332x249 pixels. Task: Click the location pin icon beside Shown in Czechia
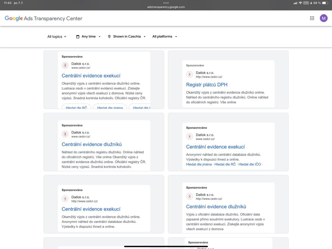pyautogui.click(x=109, y=37)
